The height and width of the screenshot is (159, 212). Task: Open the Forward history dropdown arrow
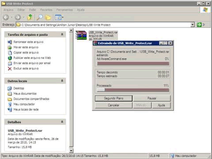[x=23, y=17]
